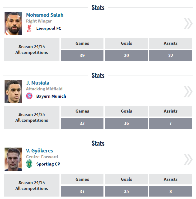The image size is (196, 199).
Task: Click Musiala's 33 games value
Action: coord(82,123)
